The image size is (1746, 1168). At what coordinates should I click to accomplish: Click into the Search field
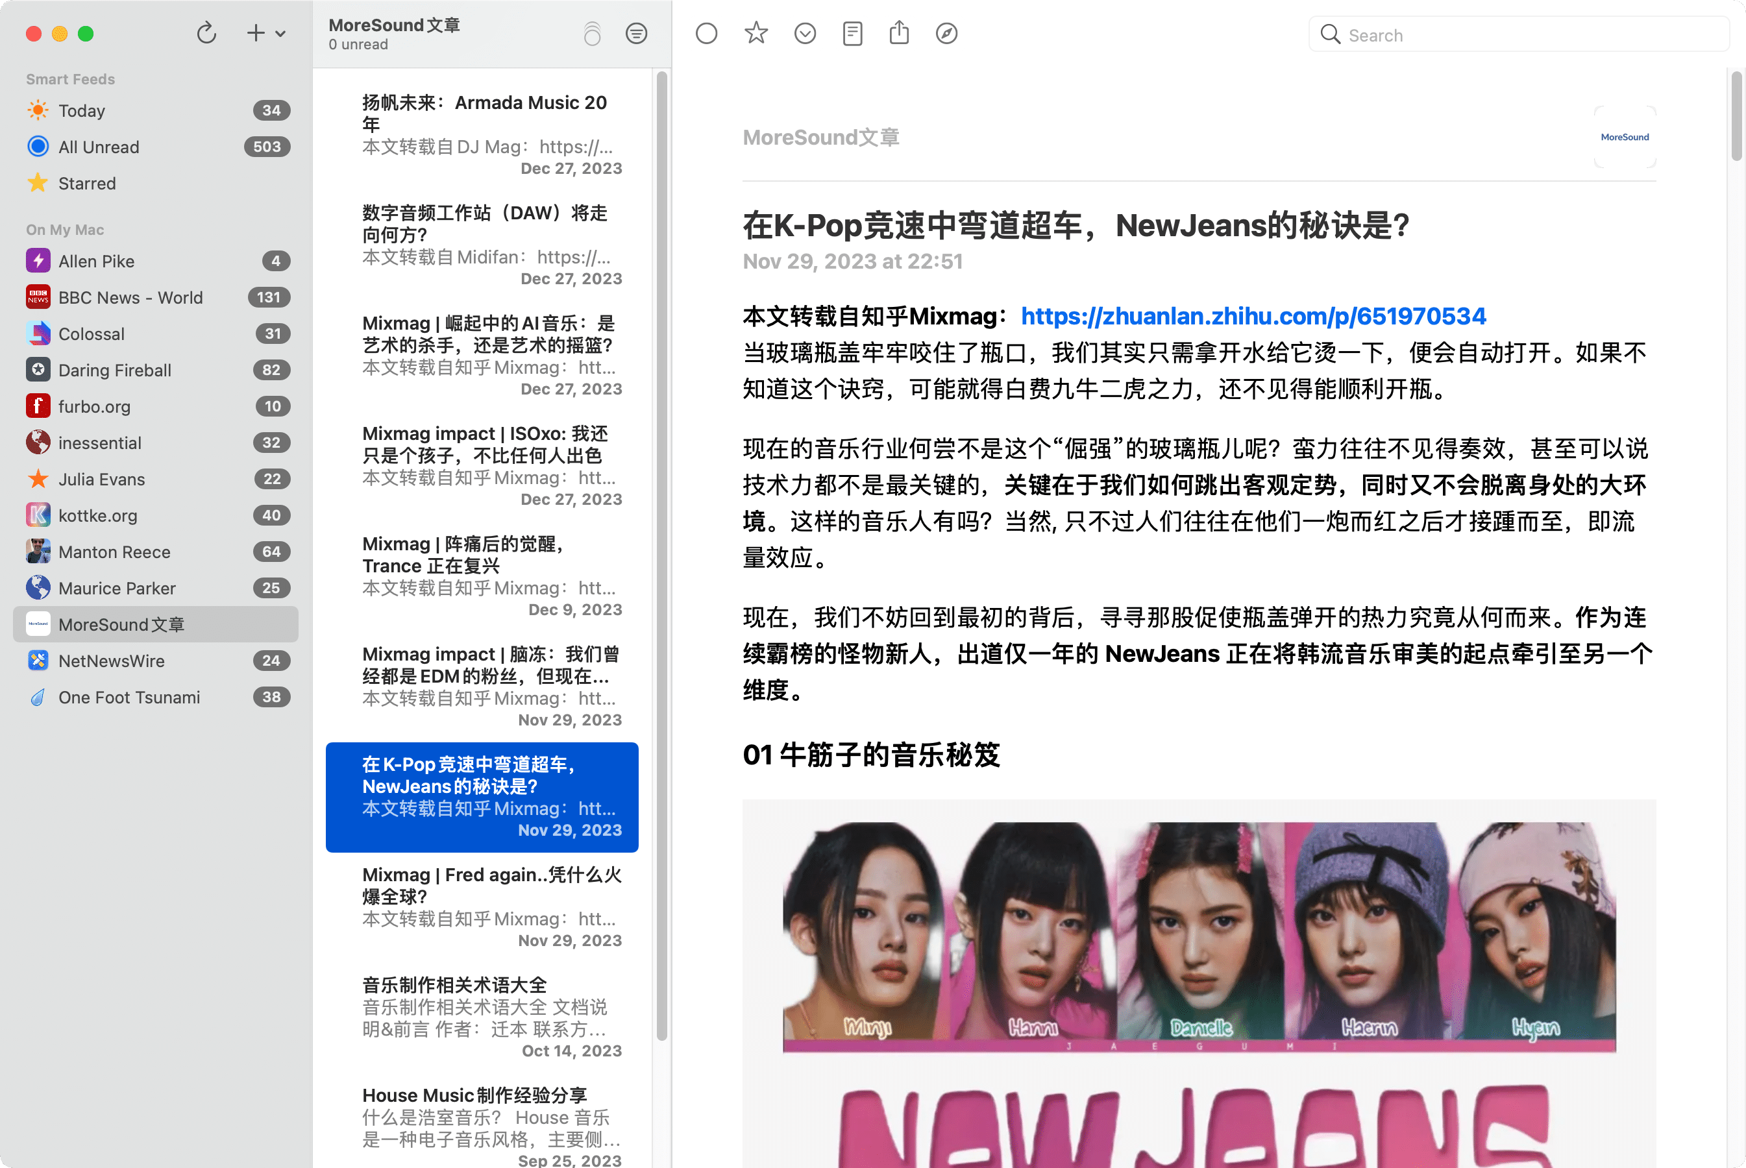(x=1518, y=35)
